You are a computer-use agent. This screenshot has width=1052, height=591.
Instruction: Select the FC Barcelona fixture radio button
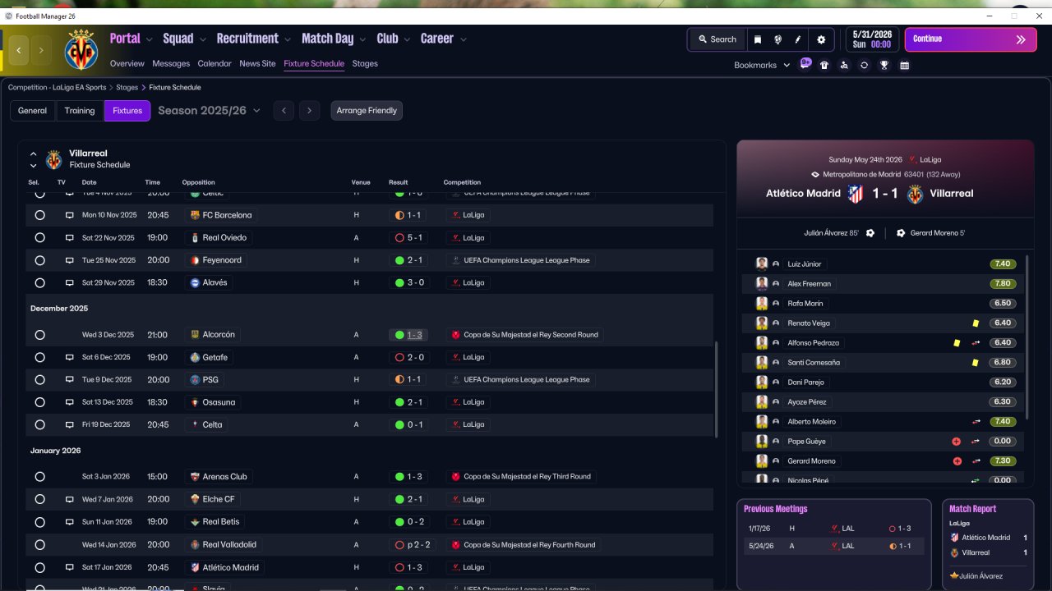click(39, 215)
